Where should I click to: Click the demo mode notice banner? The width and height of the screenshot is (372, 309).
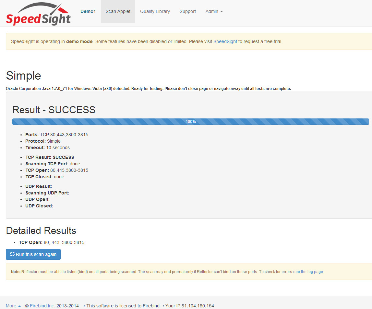pyautogui.click(x=146, y=41)
